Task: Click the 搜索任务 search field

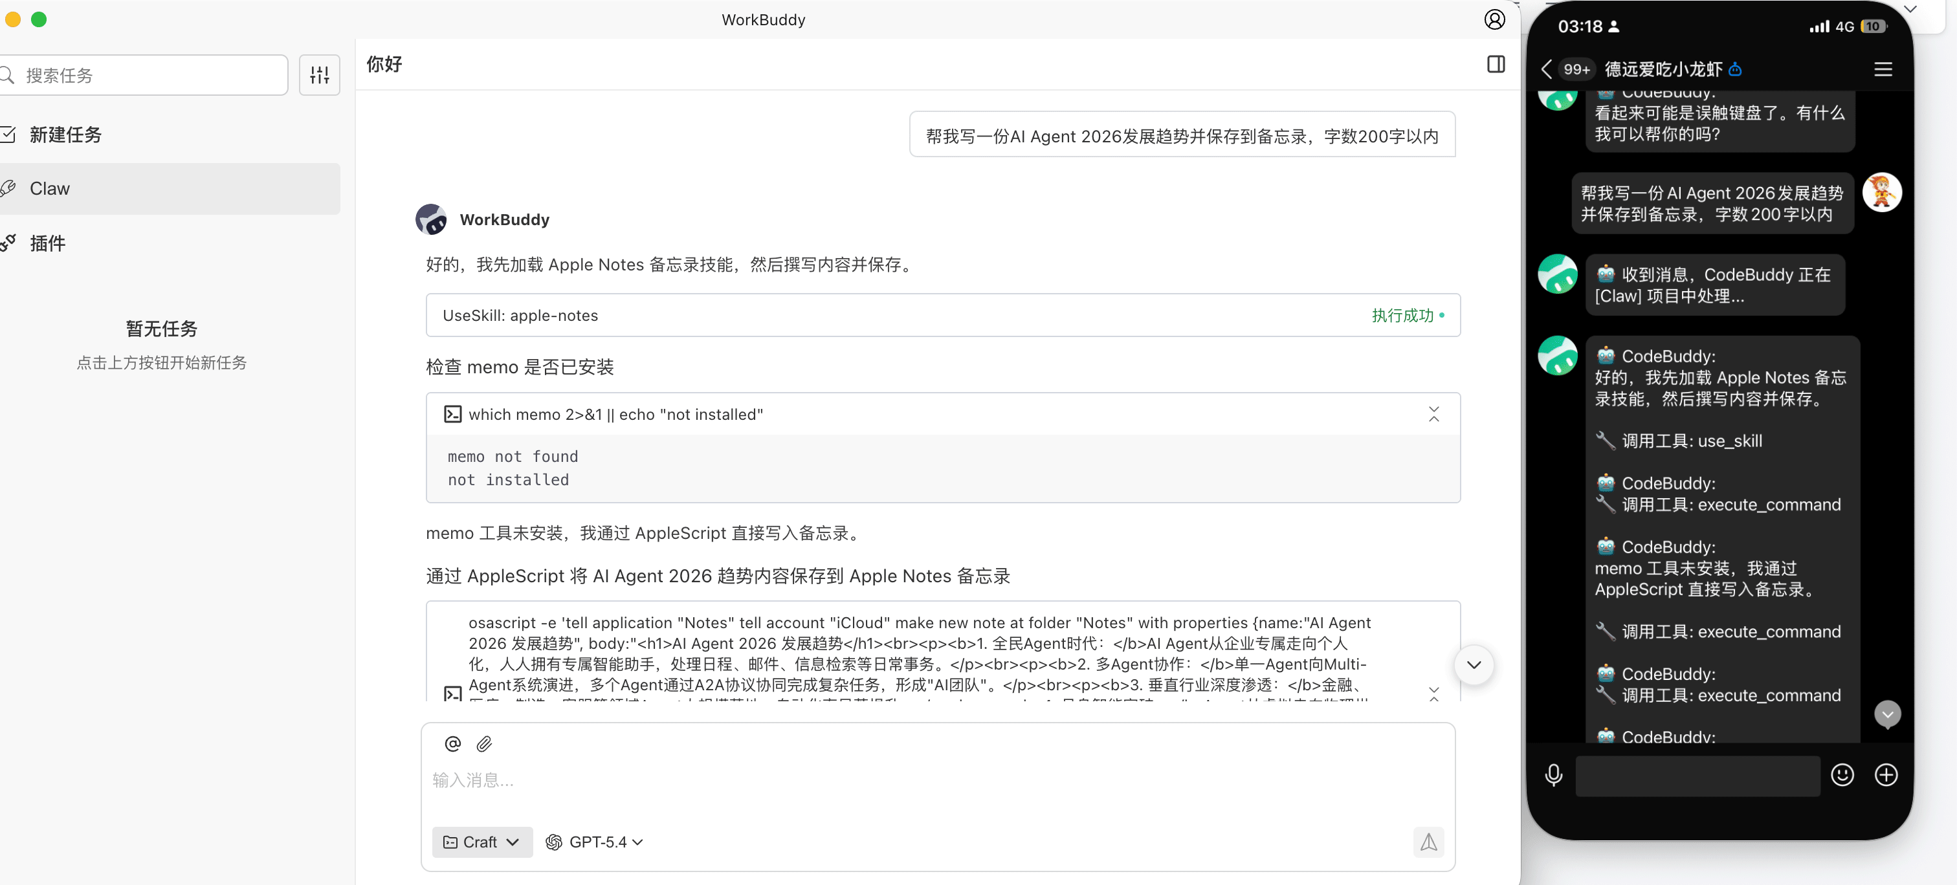Action: [x=144, y=74]
